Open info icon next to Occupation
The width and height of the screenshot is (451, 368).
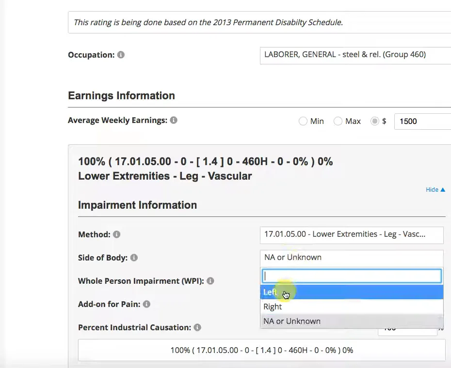(x=121, y=55)
